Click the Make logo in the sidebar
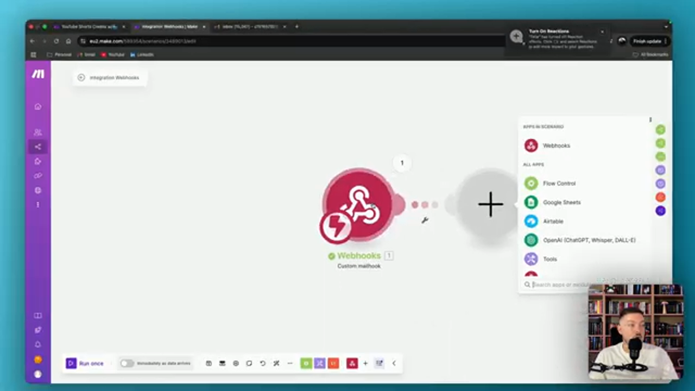The image size is (695, 391). 38,74
